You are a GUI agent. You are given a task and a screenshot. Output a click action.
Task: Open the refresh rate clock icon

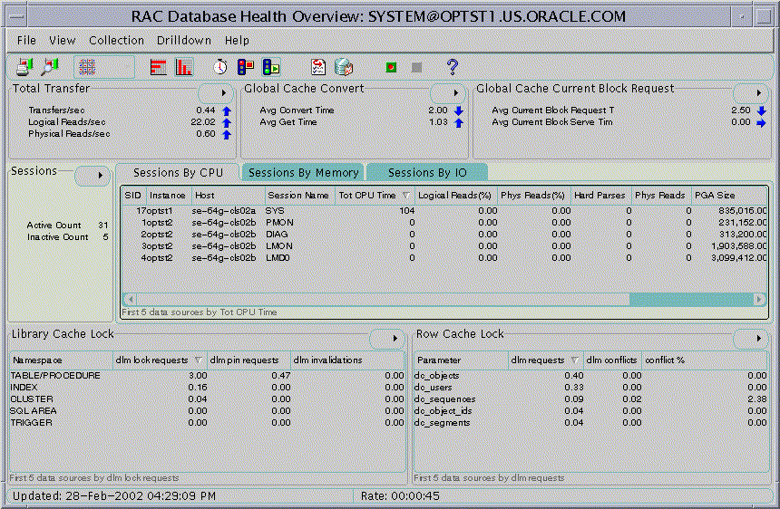[x=220, y=67]
